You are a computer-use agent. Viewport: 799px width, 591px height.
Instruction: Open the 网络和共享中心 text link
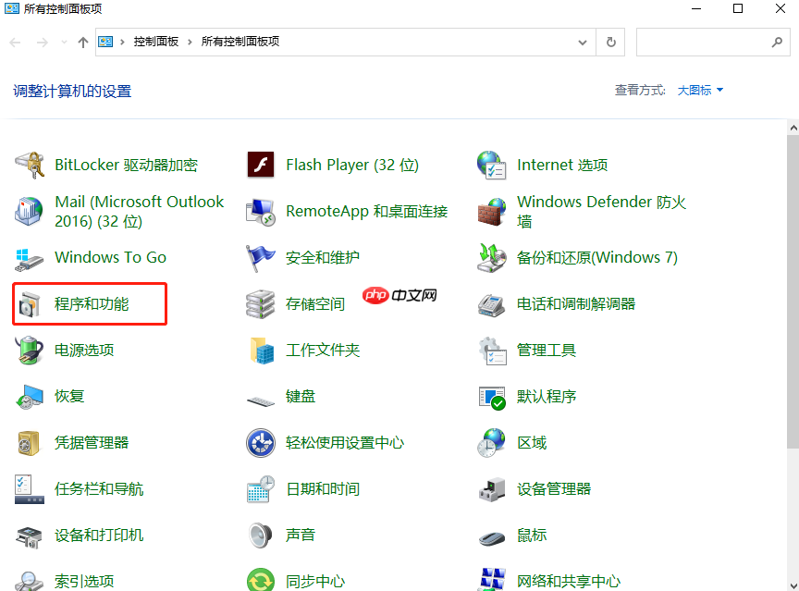(568, 582)
